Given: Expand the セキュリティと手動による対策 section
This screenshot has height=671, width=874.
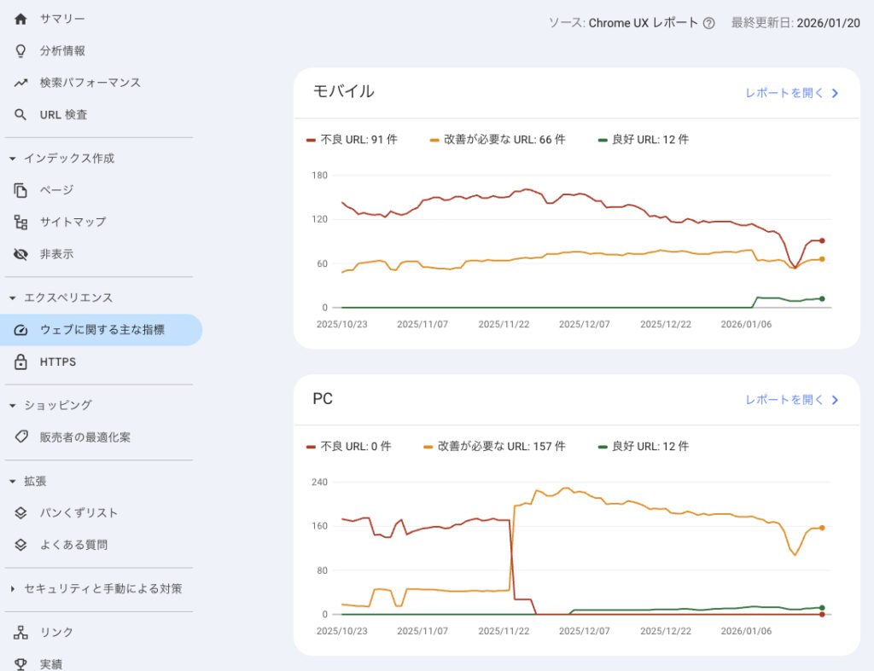Looking at the screenshot, I should pos(12,589).
